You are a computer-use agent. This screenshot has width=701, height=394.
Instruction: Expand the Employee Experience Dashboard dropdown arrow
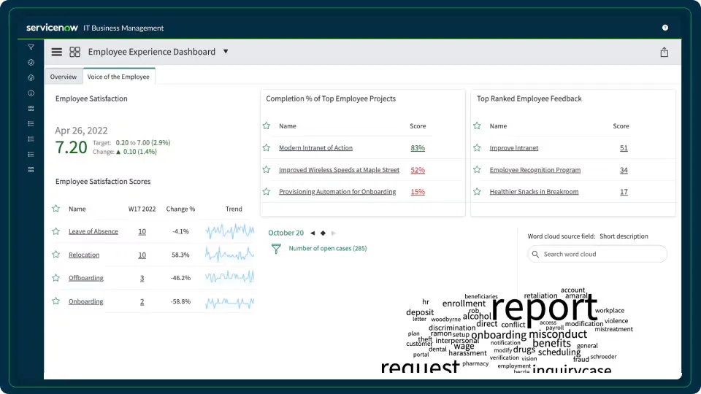[x=226, y=52]
